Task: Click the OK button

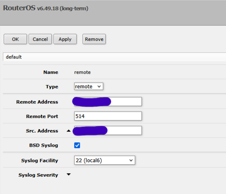Action: pyautogui.click(x=15, y=39)
